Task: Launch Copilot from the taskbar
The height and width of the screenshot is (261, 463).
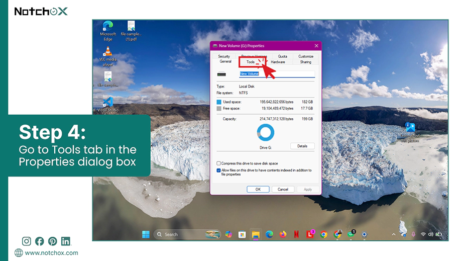Action: click(x=228, y=234)
